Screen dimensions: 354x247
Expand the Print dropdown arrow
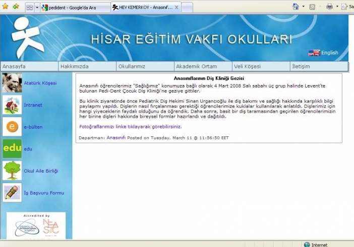(x=336, y=7)
